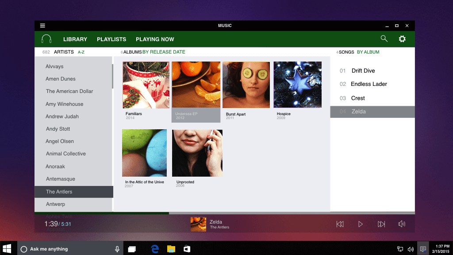Click the Cortana circle icon

(24, 249)
